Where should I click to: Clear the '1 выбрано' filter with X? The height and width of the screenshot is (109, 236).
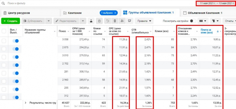115,13
